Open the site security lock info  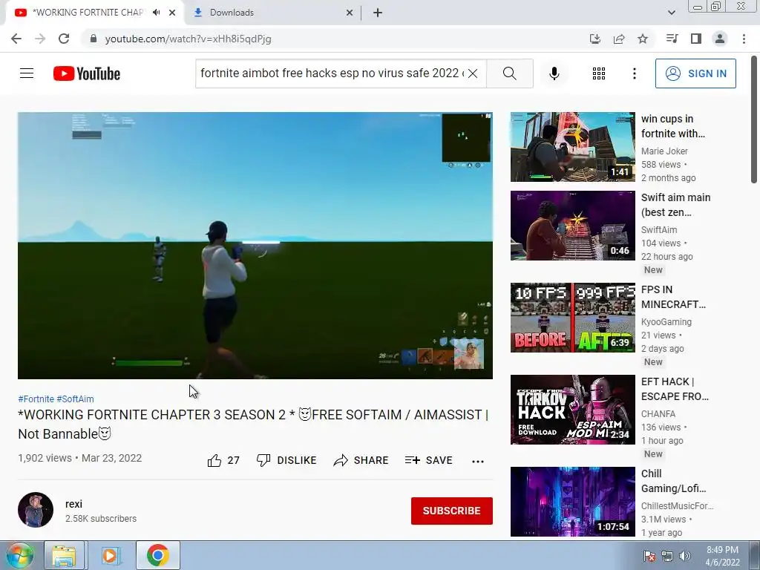94,39
